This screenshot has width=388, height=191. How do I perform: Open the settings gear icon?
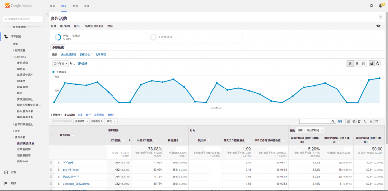(371, 6)
